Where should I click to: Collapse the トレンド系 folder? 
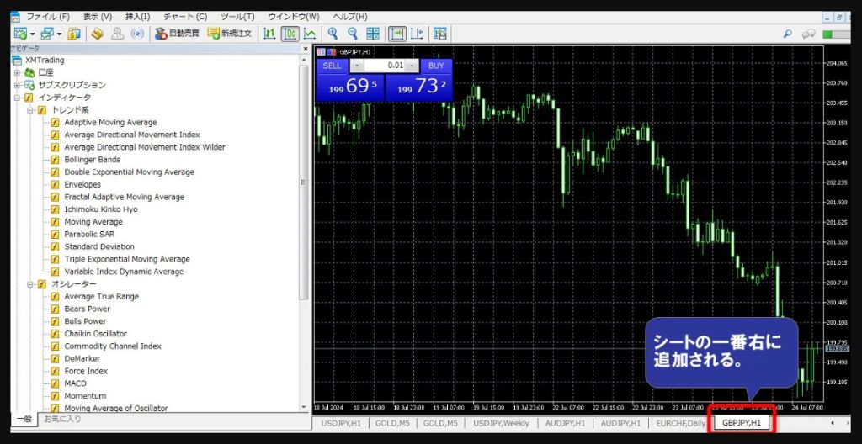[x=30, y=110]
